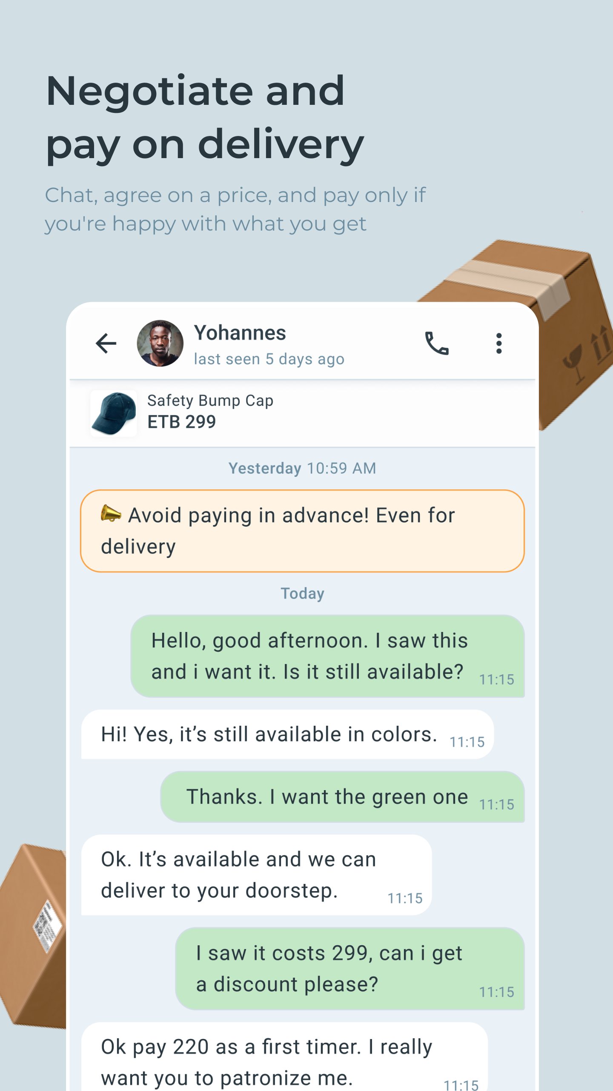
Task: Tap the Safety Bump Cap thumbnail
Action: 114,413
